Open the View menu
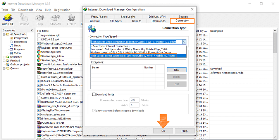Screen dimensions: 279x140 click(39, 10)
